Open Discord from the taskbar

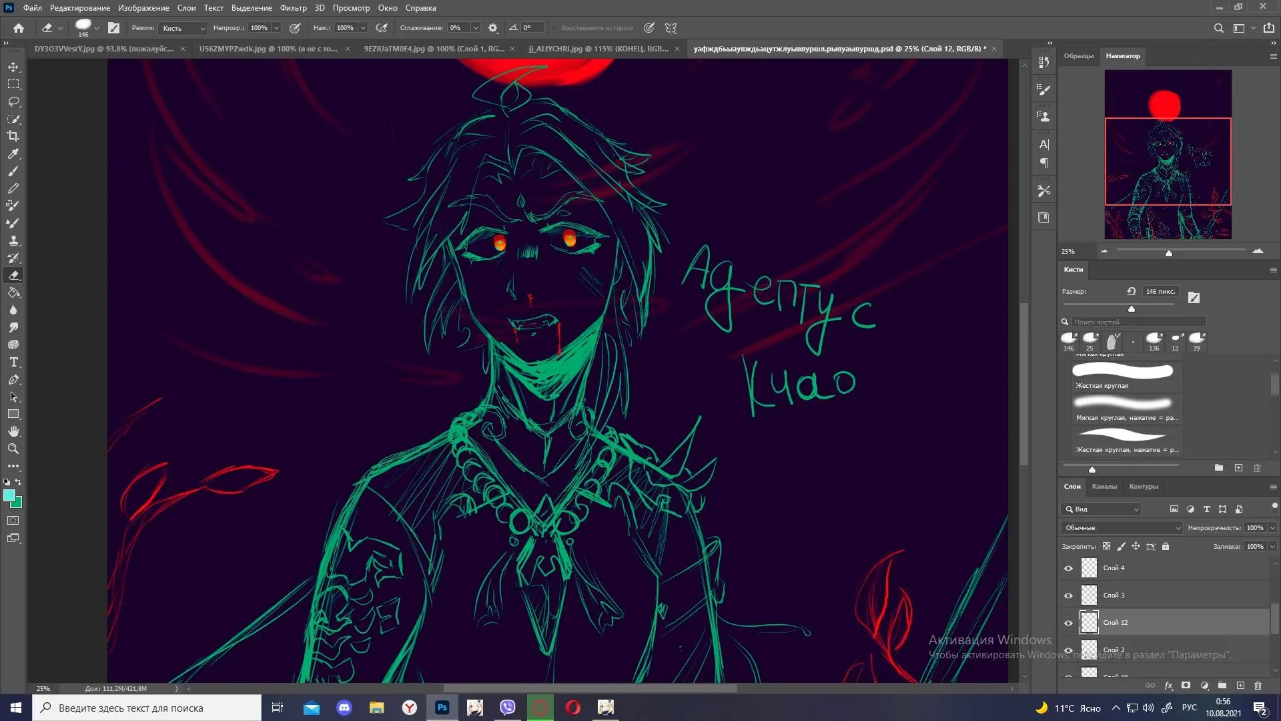click(x=344, y=708)
